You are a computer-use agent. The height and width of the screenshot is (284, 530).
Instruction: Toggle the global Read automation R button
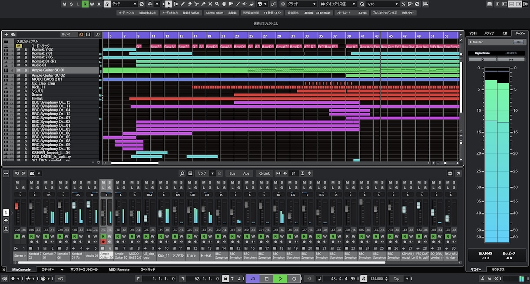(85, 4)
